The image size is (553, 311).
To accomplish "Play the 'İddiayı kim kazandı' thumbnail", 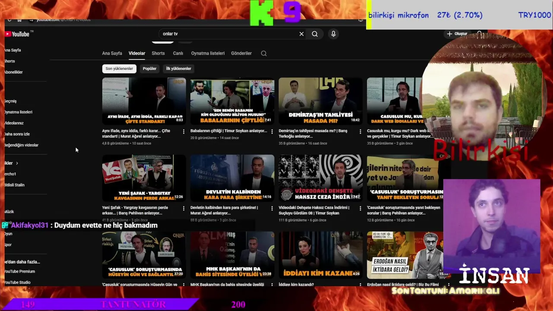I will pyautogui.click(x=321, y=255).
